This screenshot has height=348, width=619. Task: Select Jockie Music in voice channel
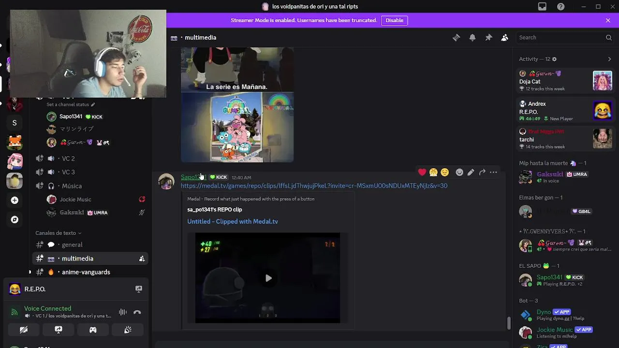click(x=75, y=199)
